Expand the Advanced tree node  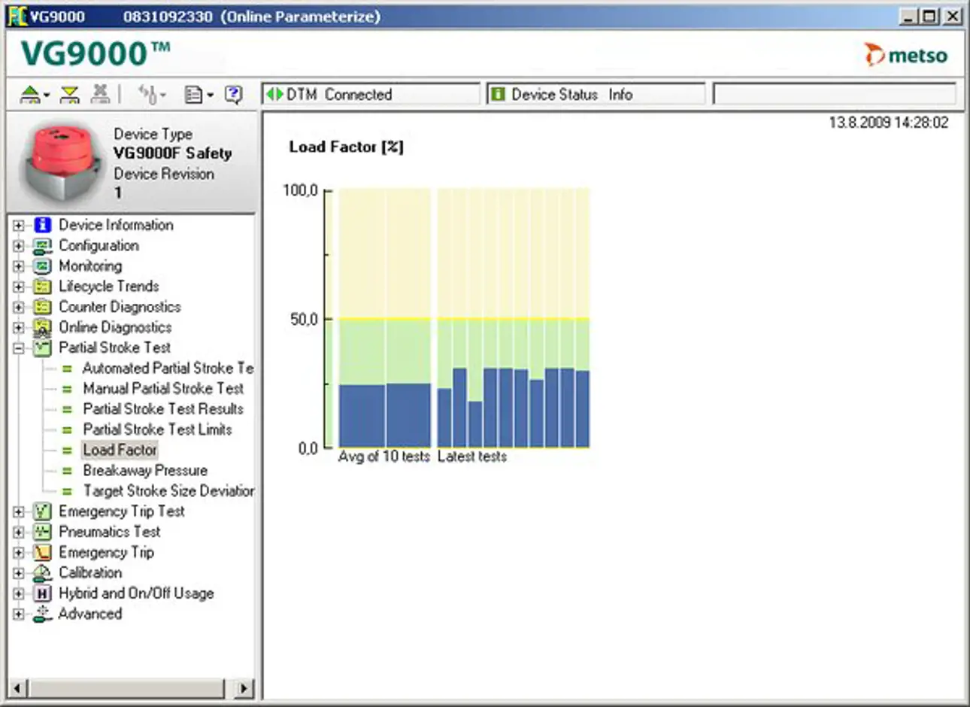click(19, 614)
